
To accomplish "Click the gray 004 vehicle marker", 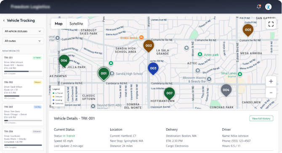I will pos(226,91).
